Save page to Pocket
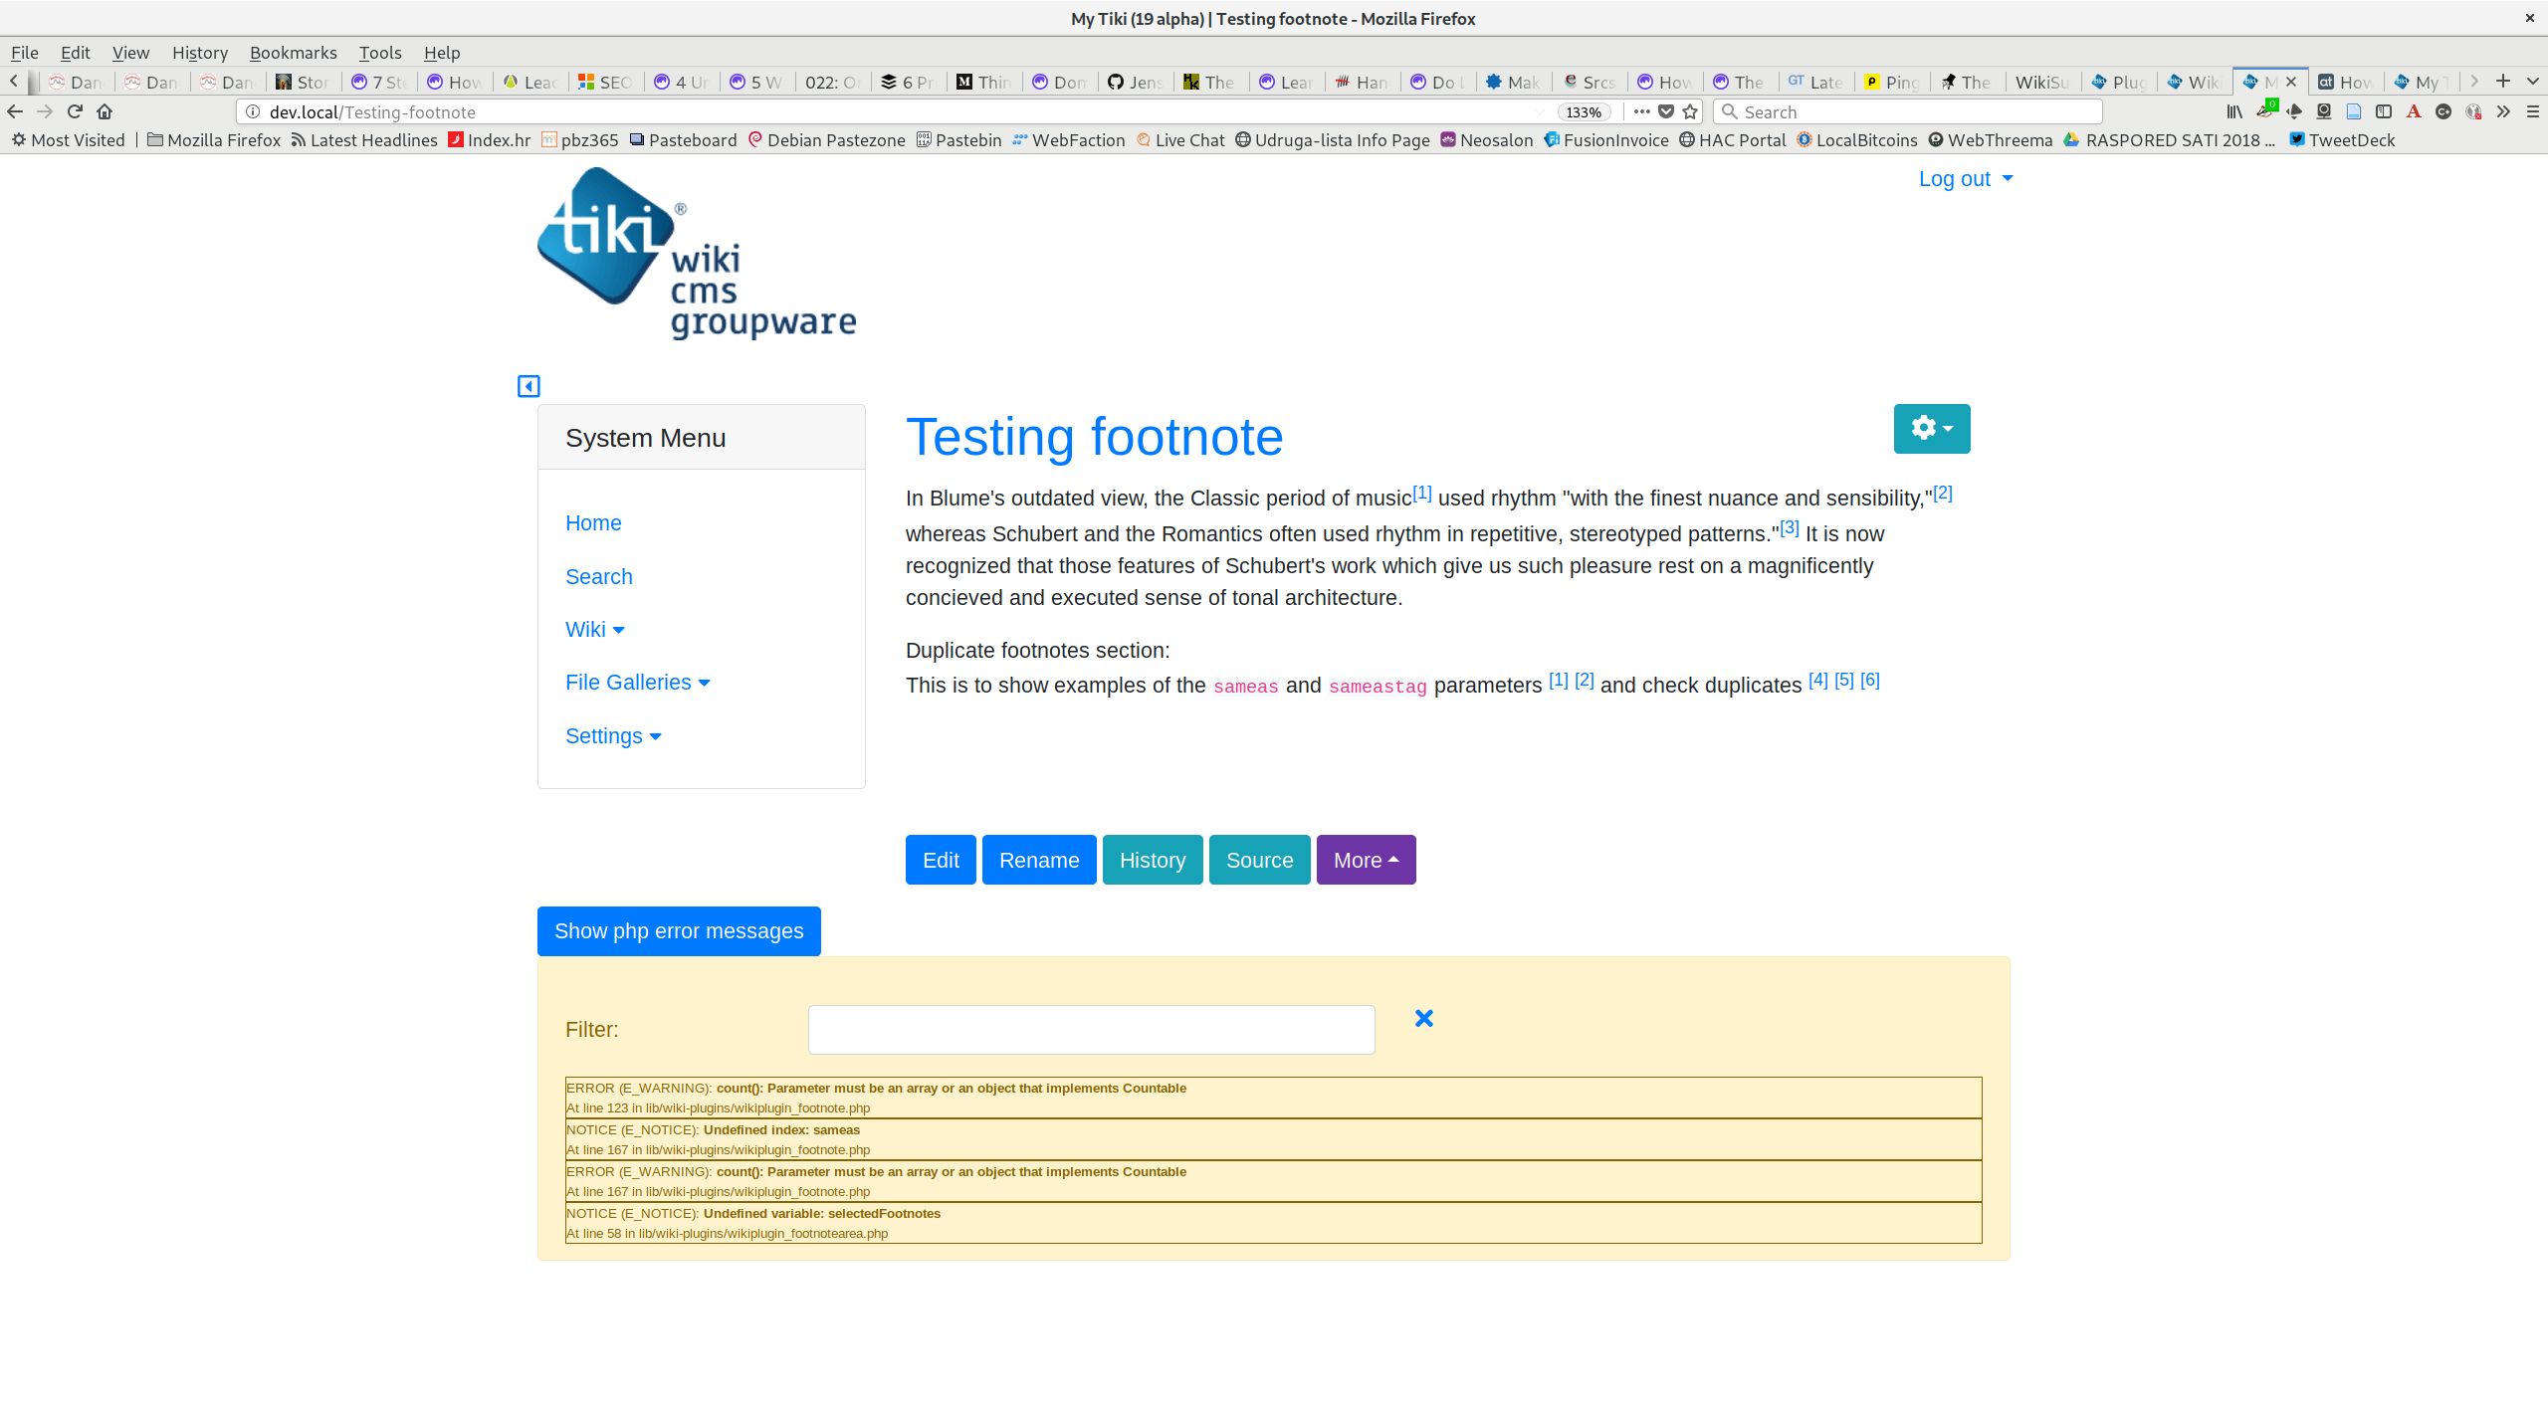This screenshot has width=2548, height=1406. [1666, 111]
